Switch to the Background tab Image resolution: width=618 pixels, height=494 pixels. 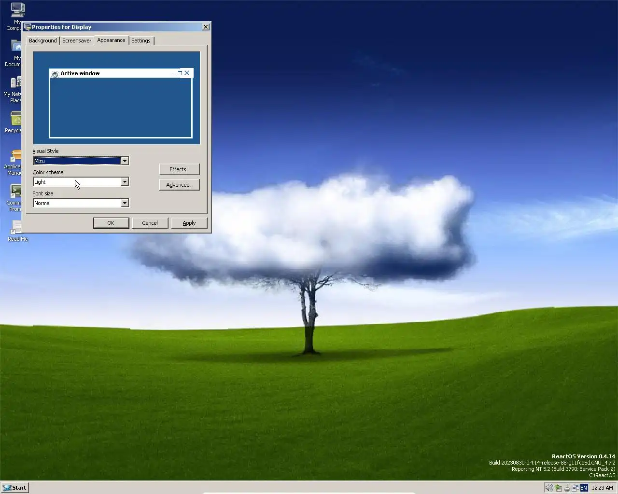pyautogui.click(x=42, y=41)
